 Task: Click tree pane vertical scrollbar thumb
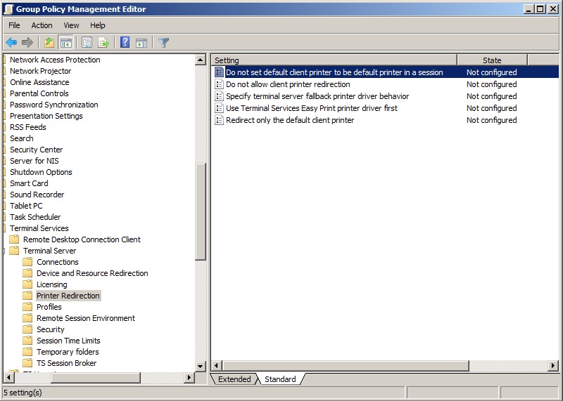pos(201,211)
